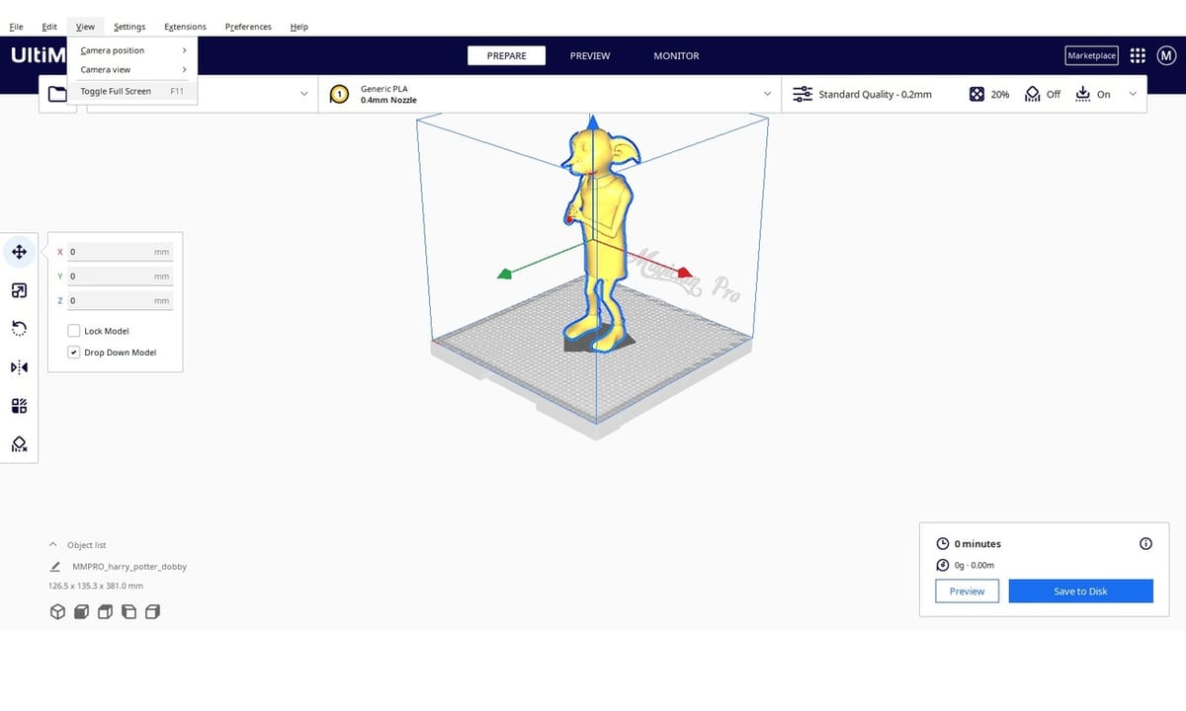1186x711 pixels.
Task: Select the Support Blocker tool
Action: pyautogui.click(x=19, y=444)
